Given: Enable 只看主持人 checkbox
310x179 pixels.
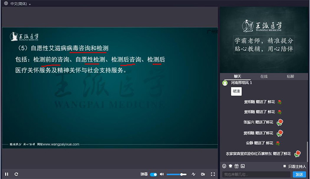Looking at the screenshot, I should click(284, 166).
